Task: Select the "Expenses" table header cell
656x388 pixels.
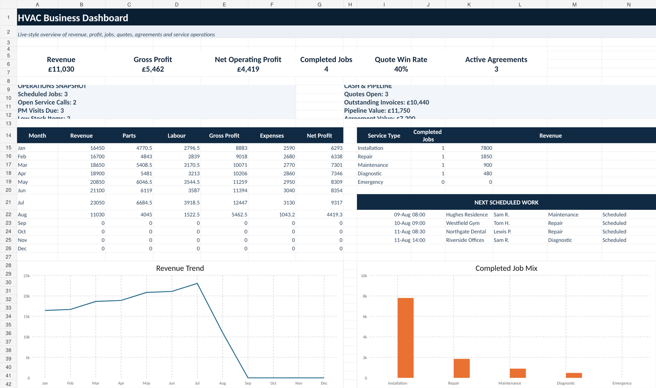Action: (272, 135)
